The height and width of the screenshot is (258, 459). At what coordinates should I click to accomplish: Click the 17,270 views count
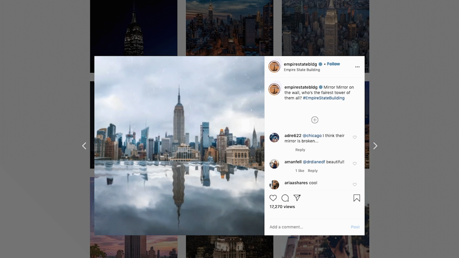[x=282, y=207]
